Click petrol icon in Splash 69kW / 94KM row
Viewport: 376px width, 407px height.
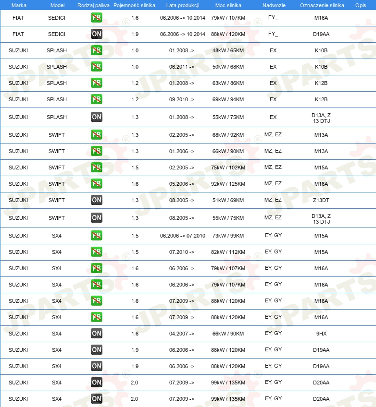97,99
